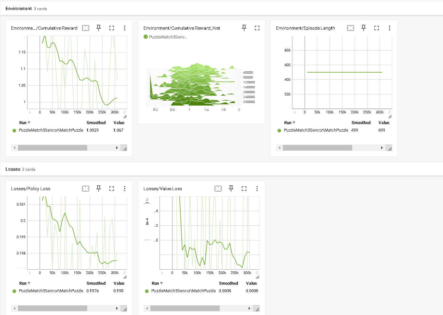The width and height of the screenshot is (443, 315).
Task: Expand Episode Length card to fullscreen
Action: click(x=377, y=28)
